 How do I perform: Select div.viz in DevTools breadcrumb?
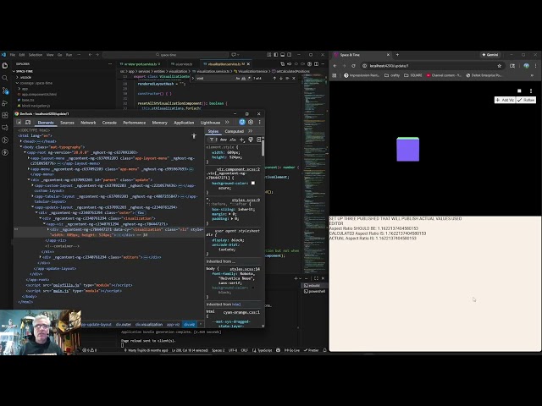[x=189, y=324]
